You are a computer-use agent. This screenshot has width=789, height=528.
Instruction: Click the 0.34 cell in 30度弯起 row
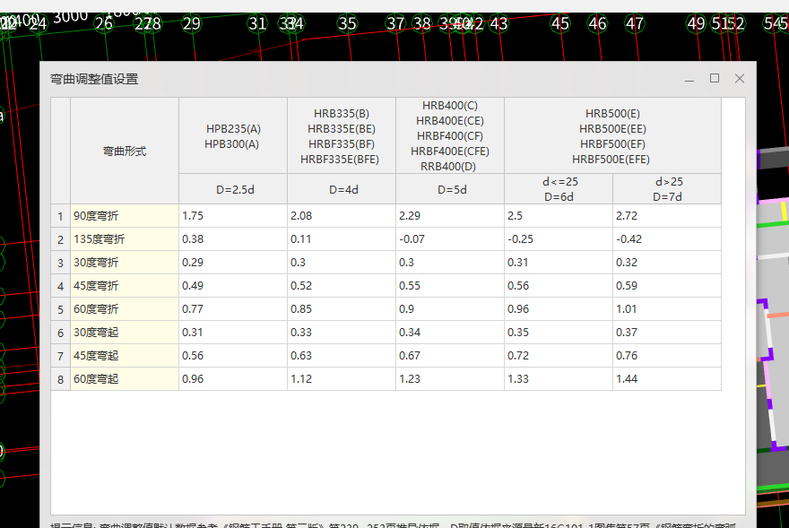450,333
